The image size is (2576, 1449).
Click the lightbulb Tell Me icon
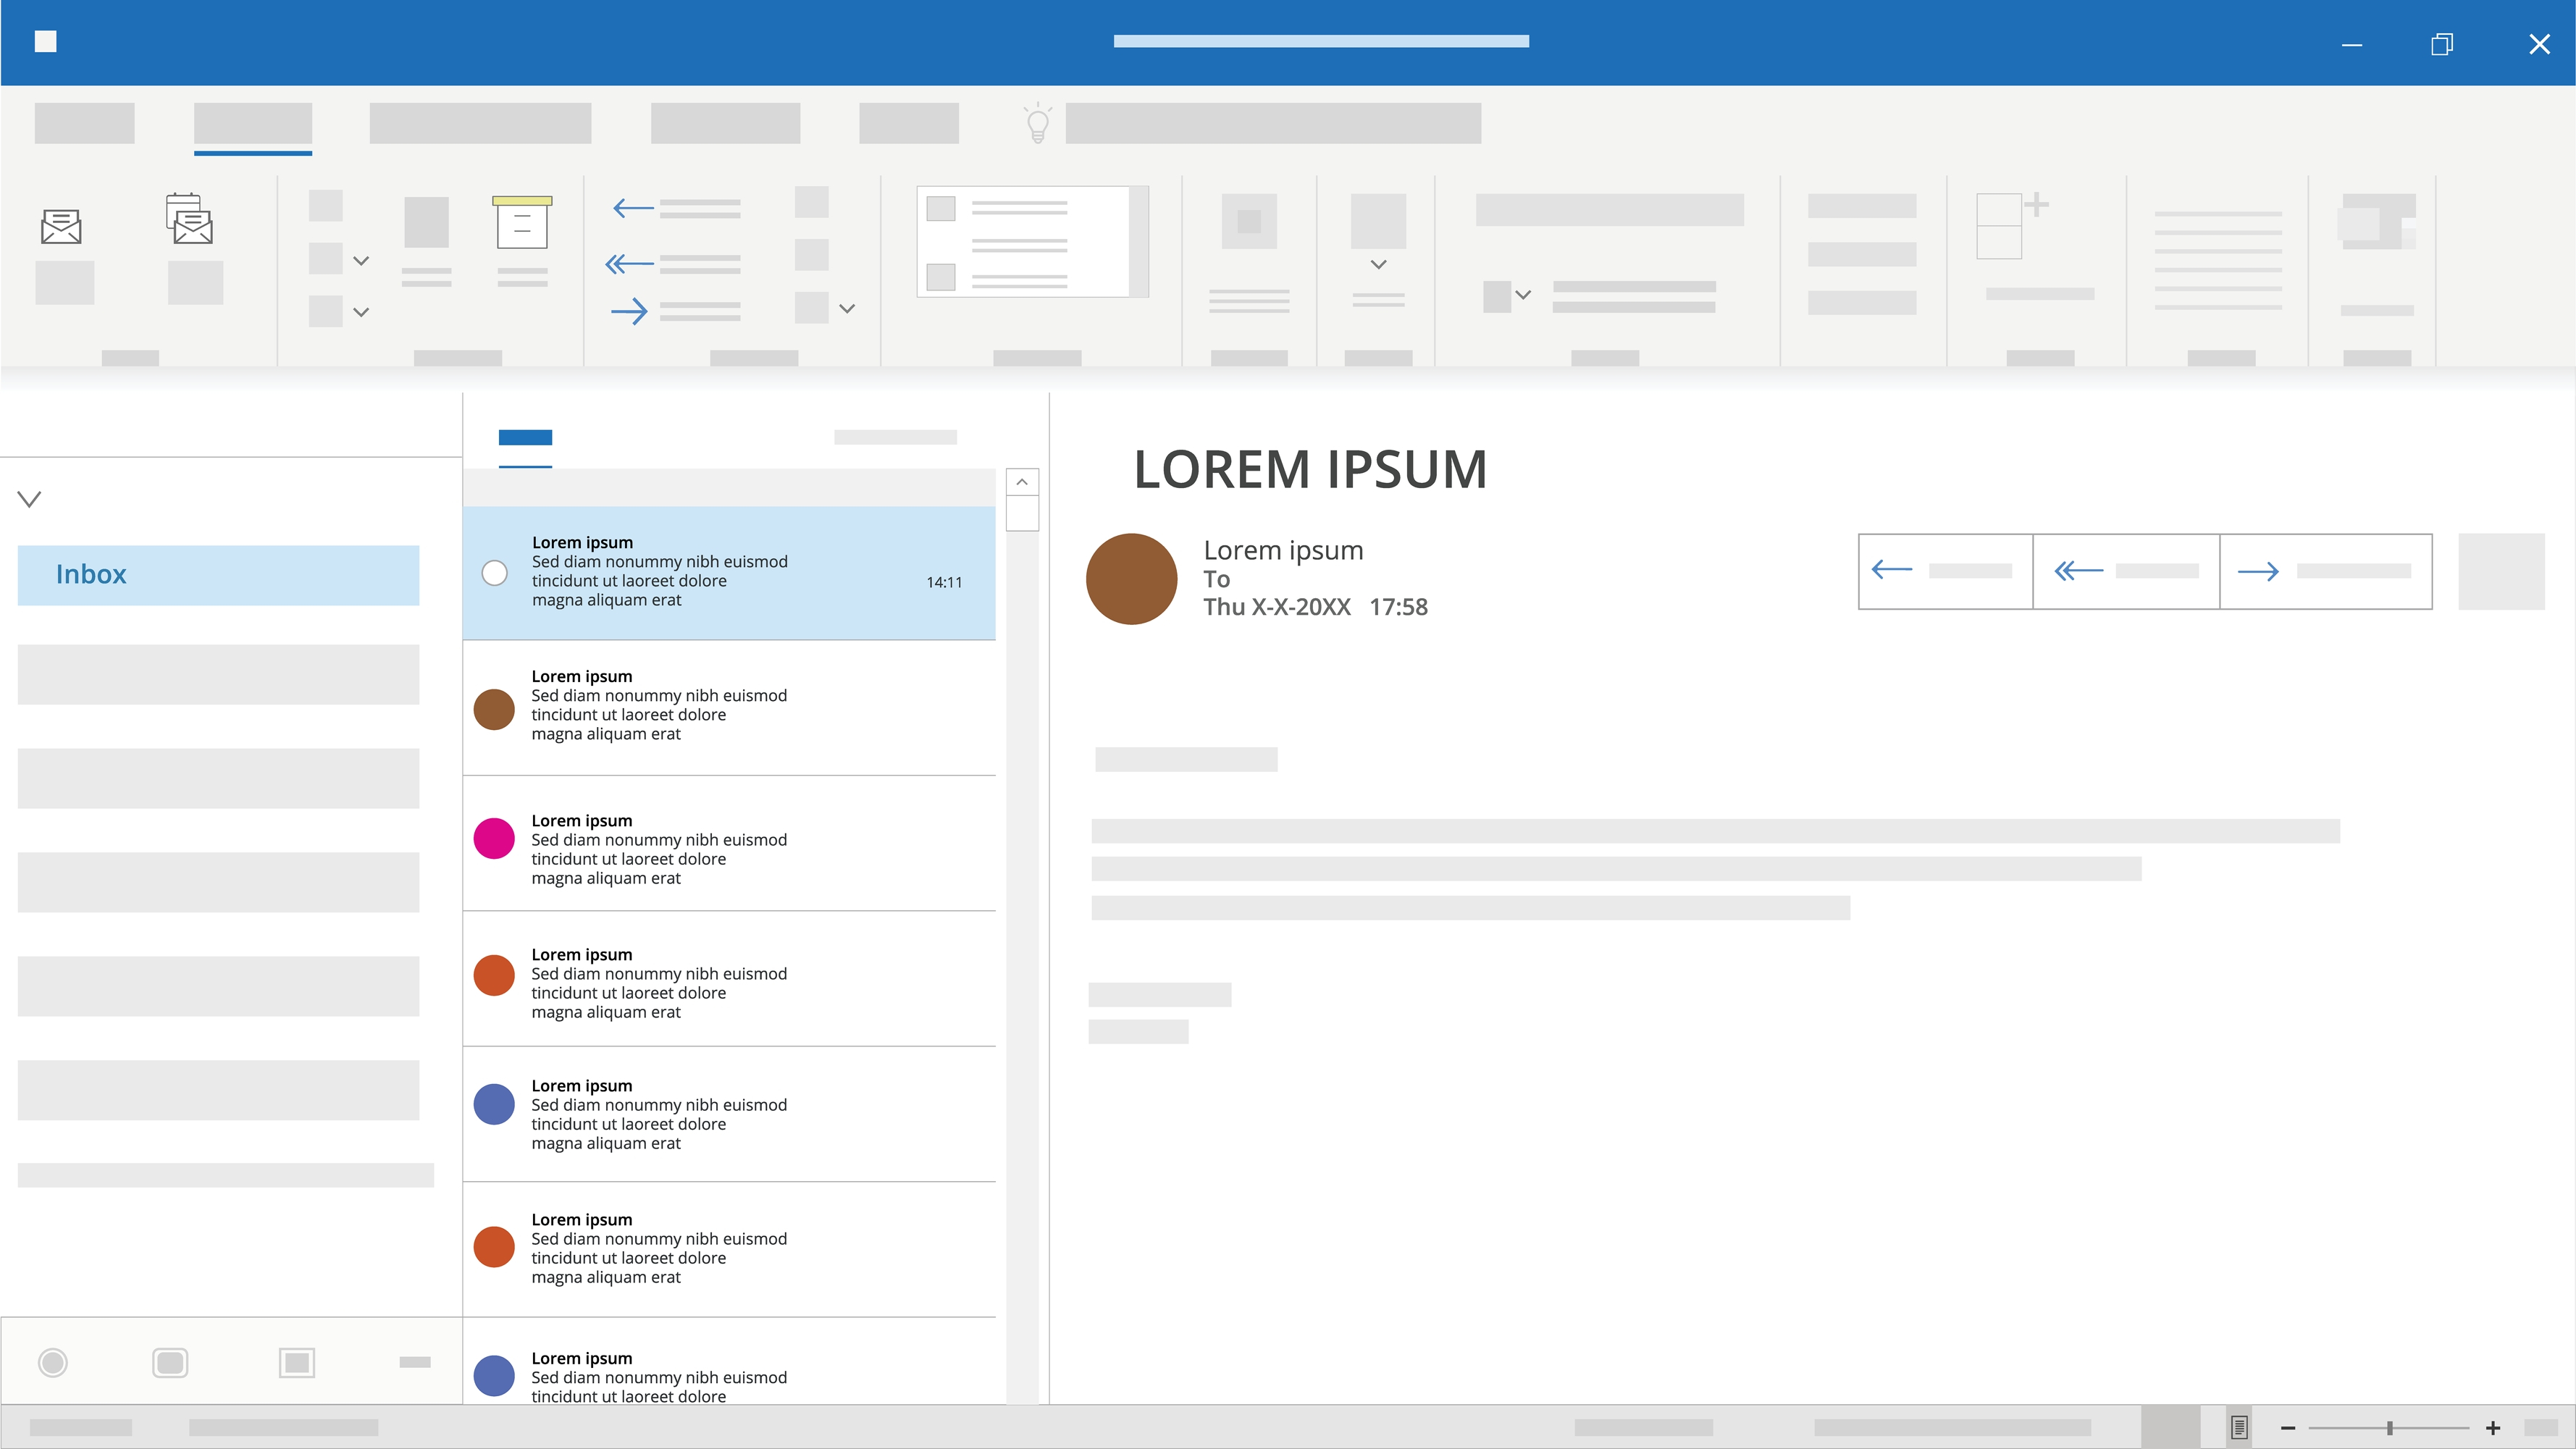tap(1038, 124)
